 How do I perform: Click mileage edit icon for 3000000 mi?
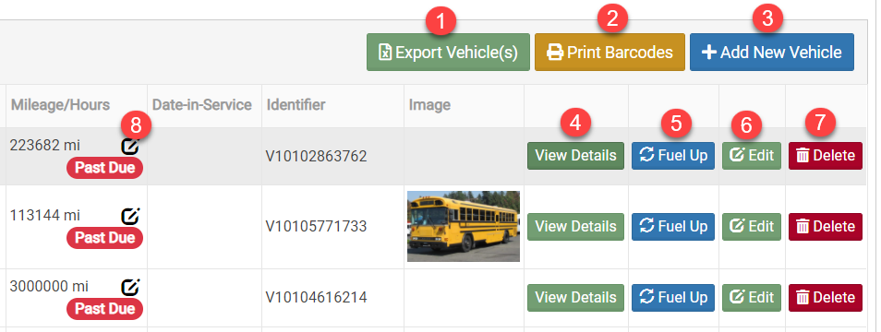click(130, 287)
